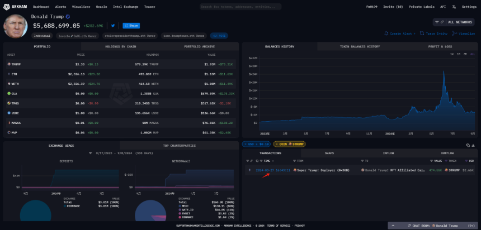Click the USDC token blue icon
The width and height of the screenshot is (481, 230).
[x=8, y=113]
